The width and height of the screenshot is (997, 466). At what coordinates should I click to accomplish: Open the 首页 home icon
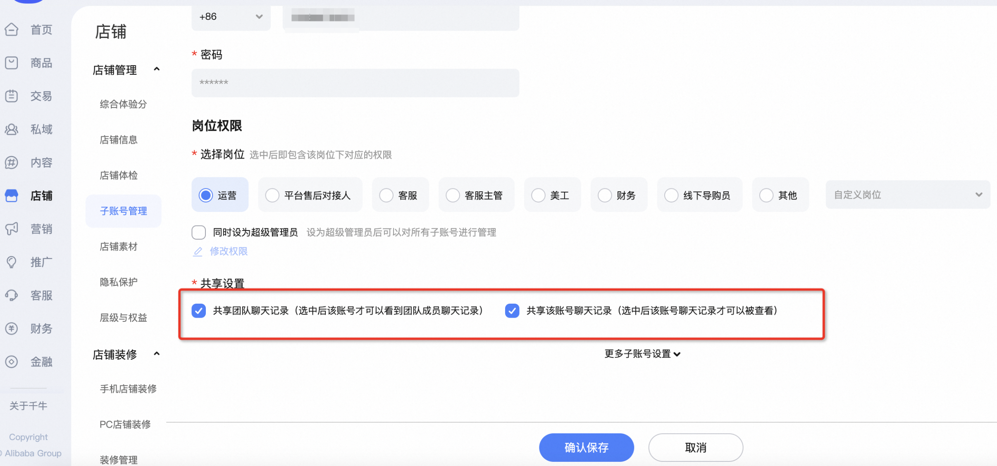[x=12, y=29]
